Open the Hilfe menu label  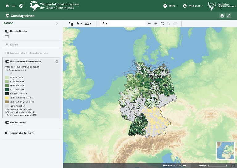pos(172,6)
